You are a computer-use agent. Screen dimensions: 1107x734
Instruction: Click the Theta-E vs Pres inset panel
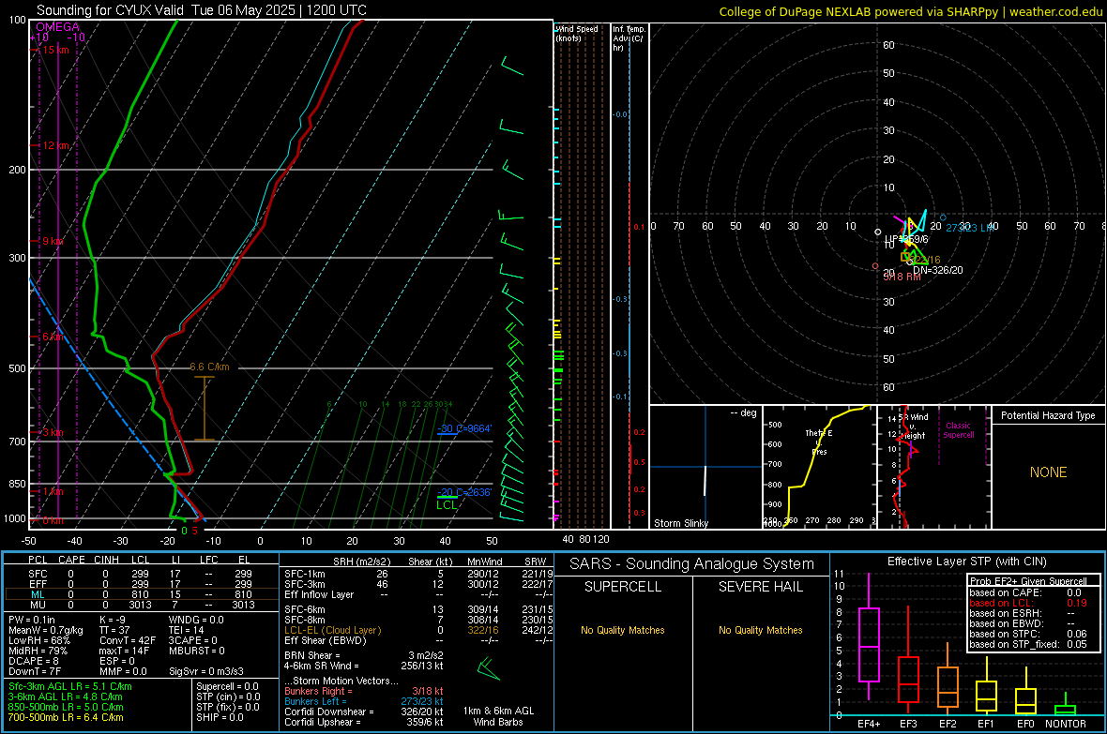819,467
